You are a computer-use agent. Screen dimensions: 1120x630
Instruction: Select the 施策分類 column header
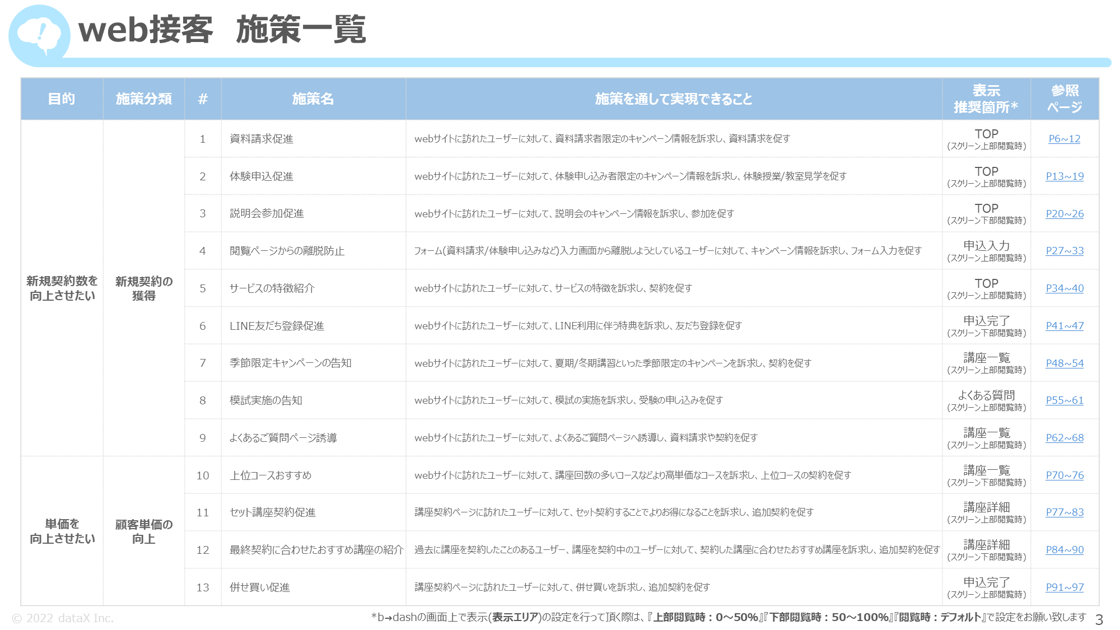coord(144,99)
